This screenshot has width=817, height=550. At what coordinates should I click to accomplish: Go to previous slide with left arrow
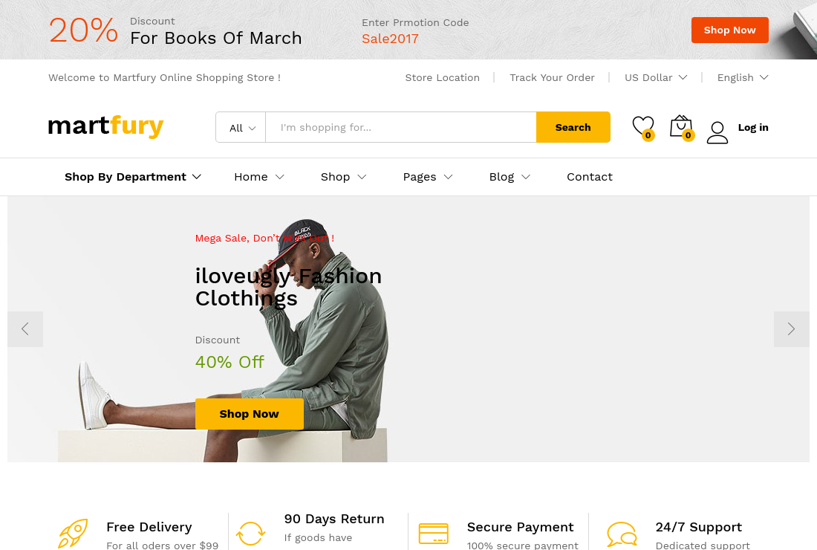pyautogui.click(x=25, y=329)
